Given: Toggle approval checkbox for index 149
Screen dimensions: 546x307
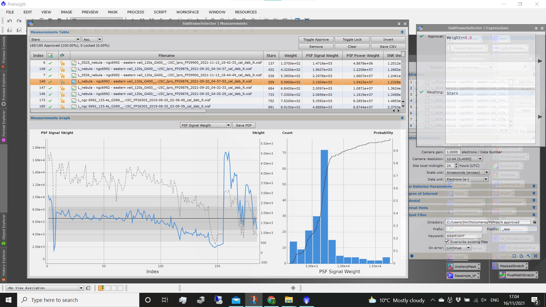Looking at the screenshot, I should (50, 82).
